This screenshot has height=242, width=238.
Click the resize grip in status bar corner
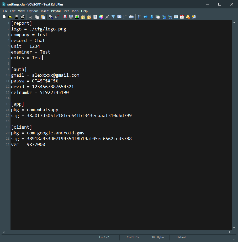click(234, 239)
